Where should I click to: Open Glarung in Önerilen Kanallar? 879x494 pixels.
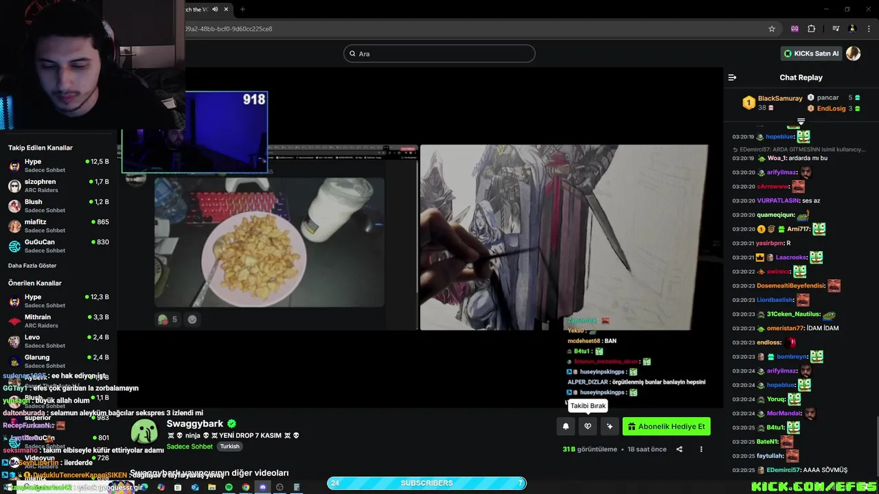pos(58,361)
